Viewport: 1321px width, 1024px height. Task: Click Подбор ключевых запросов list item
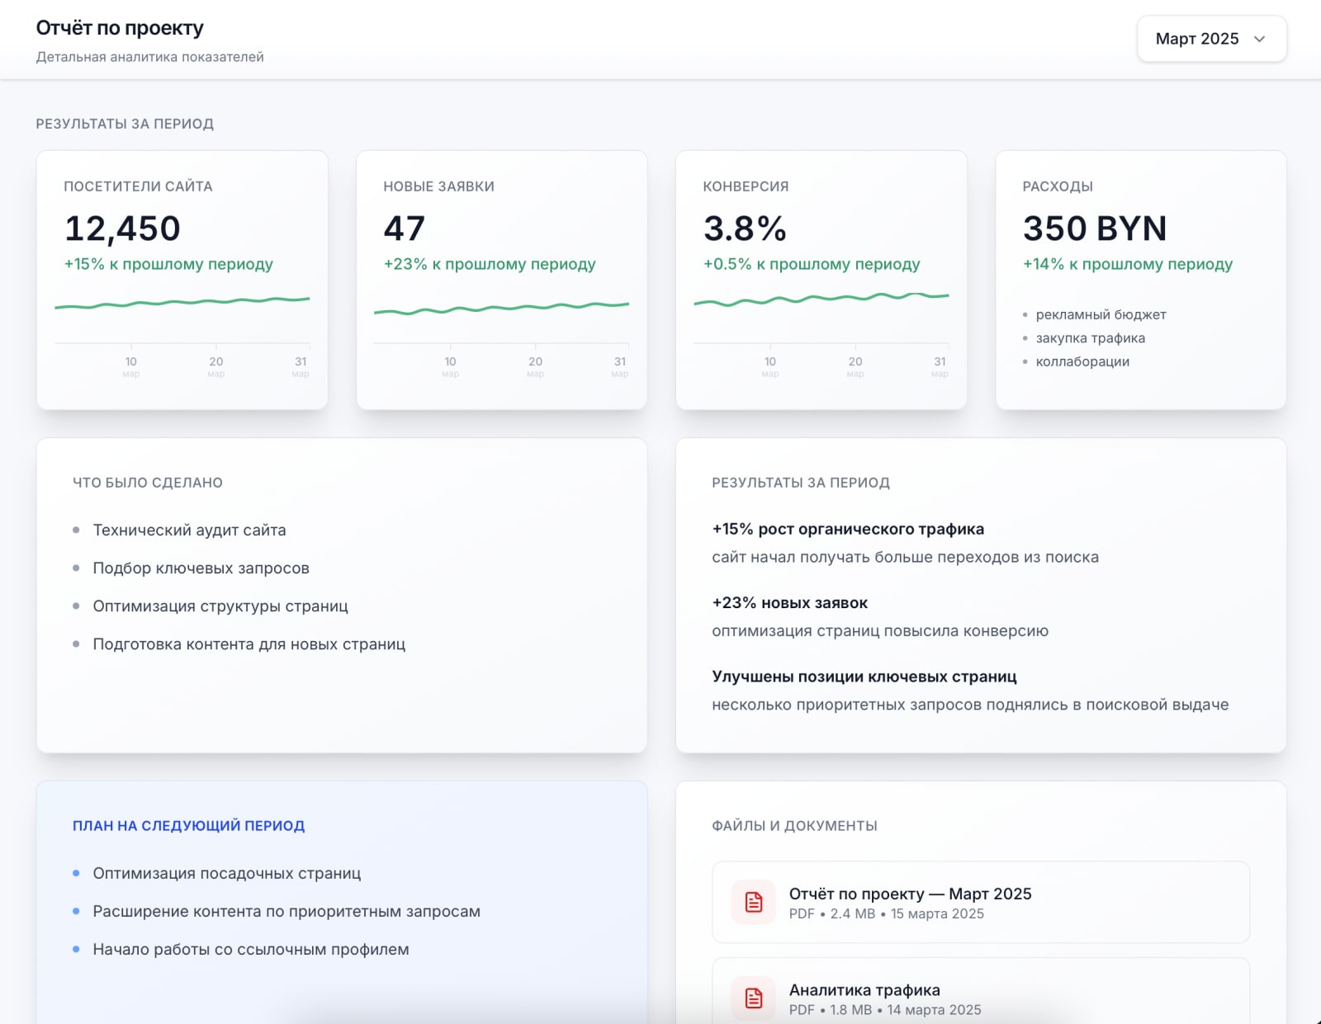tap(201, 568)
